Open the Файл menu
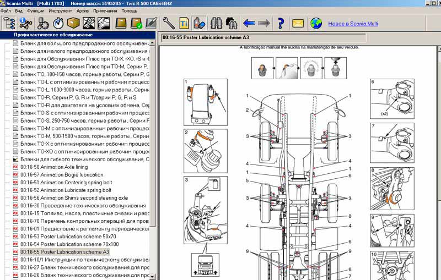 [x=6, y=10]
